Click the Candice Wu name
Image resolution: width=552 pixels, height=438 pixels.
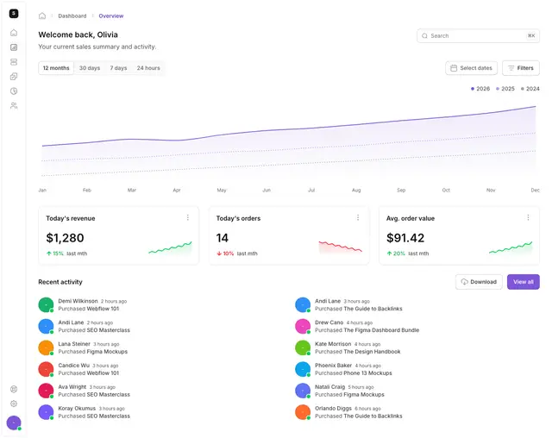[x=74, y=366]
